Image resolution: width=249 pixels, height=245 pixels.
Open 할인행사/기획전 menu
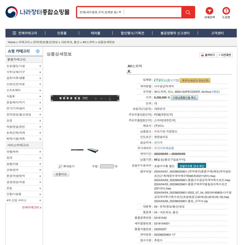pos(132,33)
